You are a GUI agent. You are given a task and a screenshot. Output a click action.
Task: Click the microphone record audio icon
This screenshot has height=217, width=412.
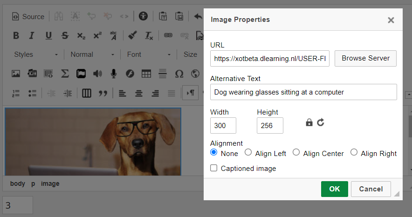(114, 74)
